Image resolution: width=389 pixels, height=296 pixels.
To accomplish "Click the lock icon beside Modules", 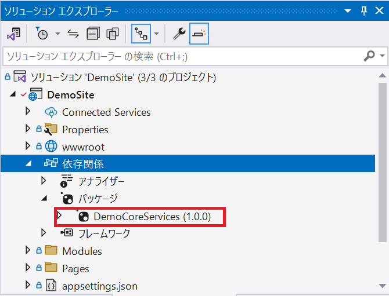I will point(39,250).
